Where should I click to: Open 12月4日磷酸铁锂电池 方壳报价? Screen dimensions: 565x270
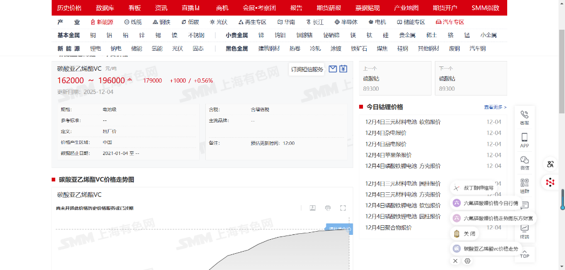pyautogui.click(x=403, y=166)
